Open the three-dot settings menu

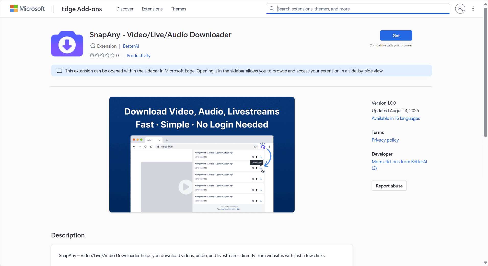[x=473, y=9]
